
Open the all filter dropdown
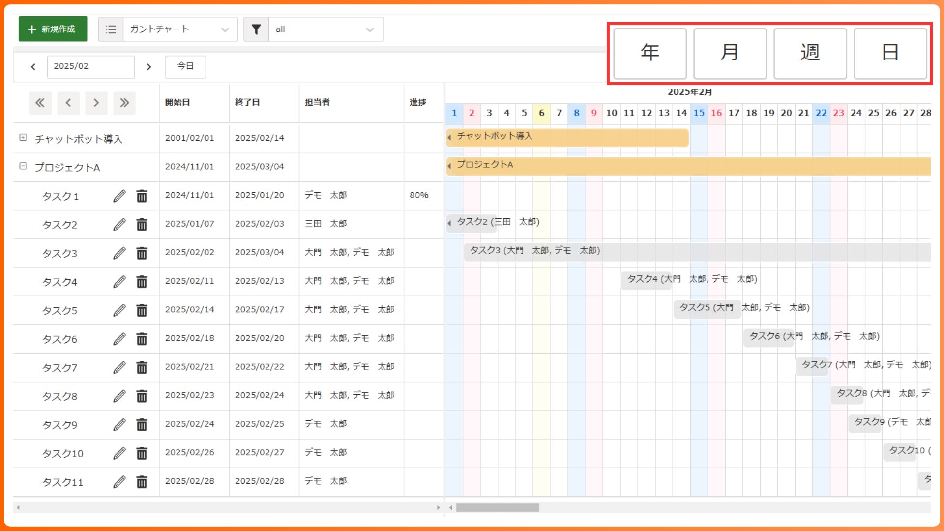click(325, 29)
